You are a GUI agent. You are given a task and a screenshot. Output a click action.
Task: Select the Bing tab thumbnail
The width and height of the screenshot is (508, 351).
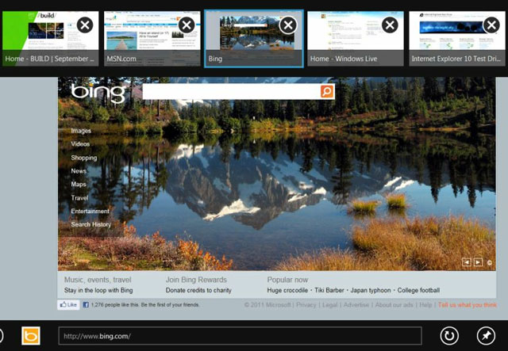pyautogui.click(x=254, y=39)
